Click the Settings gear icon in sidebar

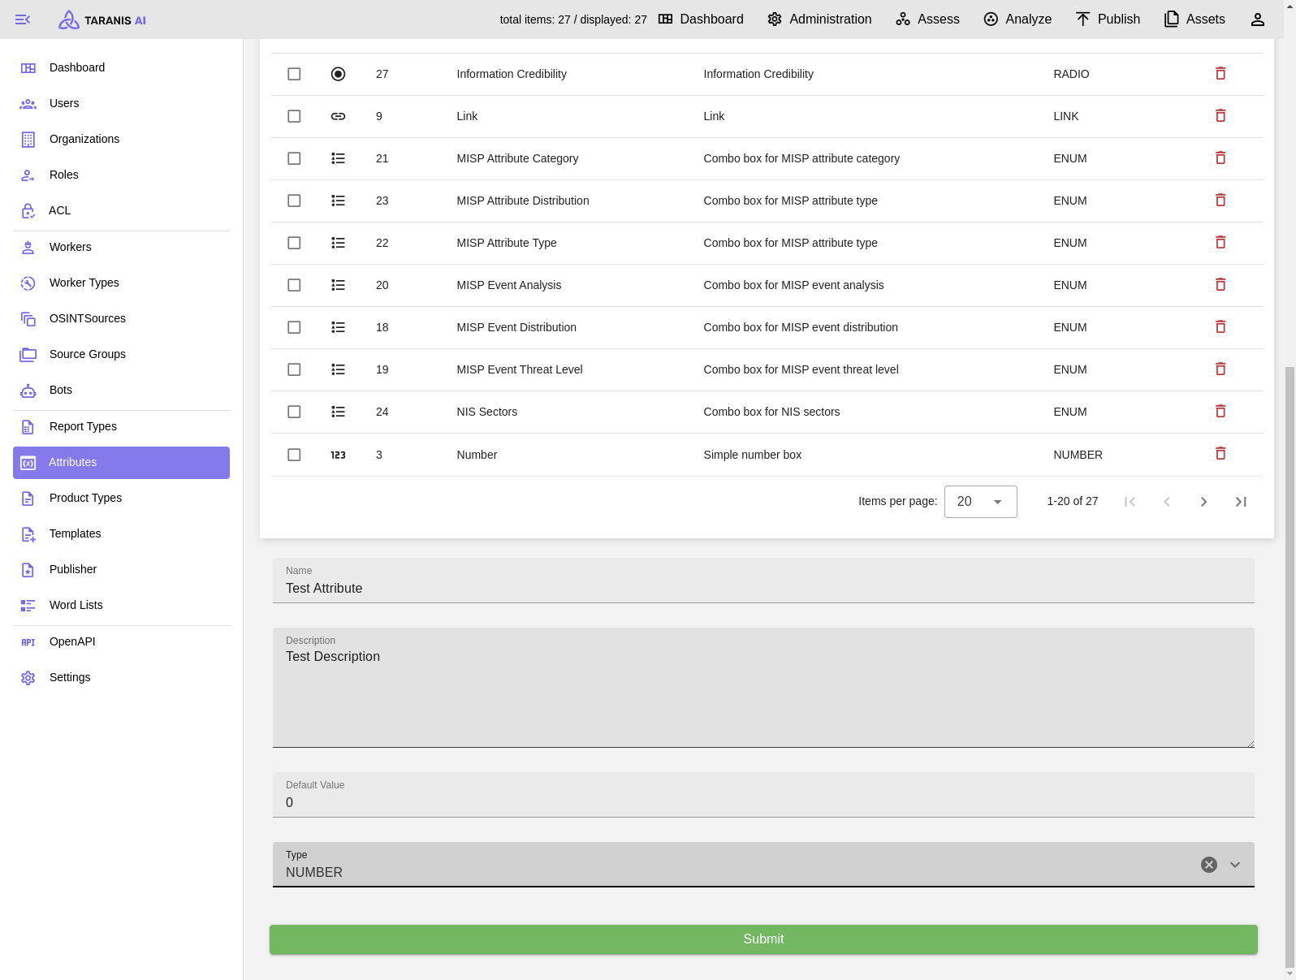click(x=28, y=678)
